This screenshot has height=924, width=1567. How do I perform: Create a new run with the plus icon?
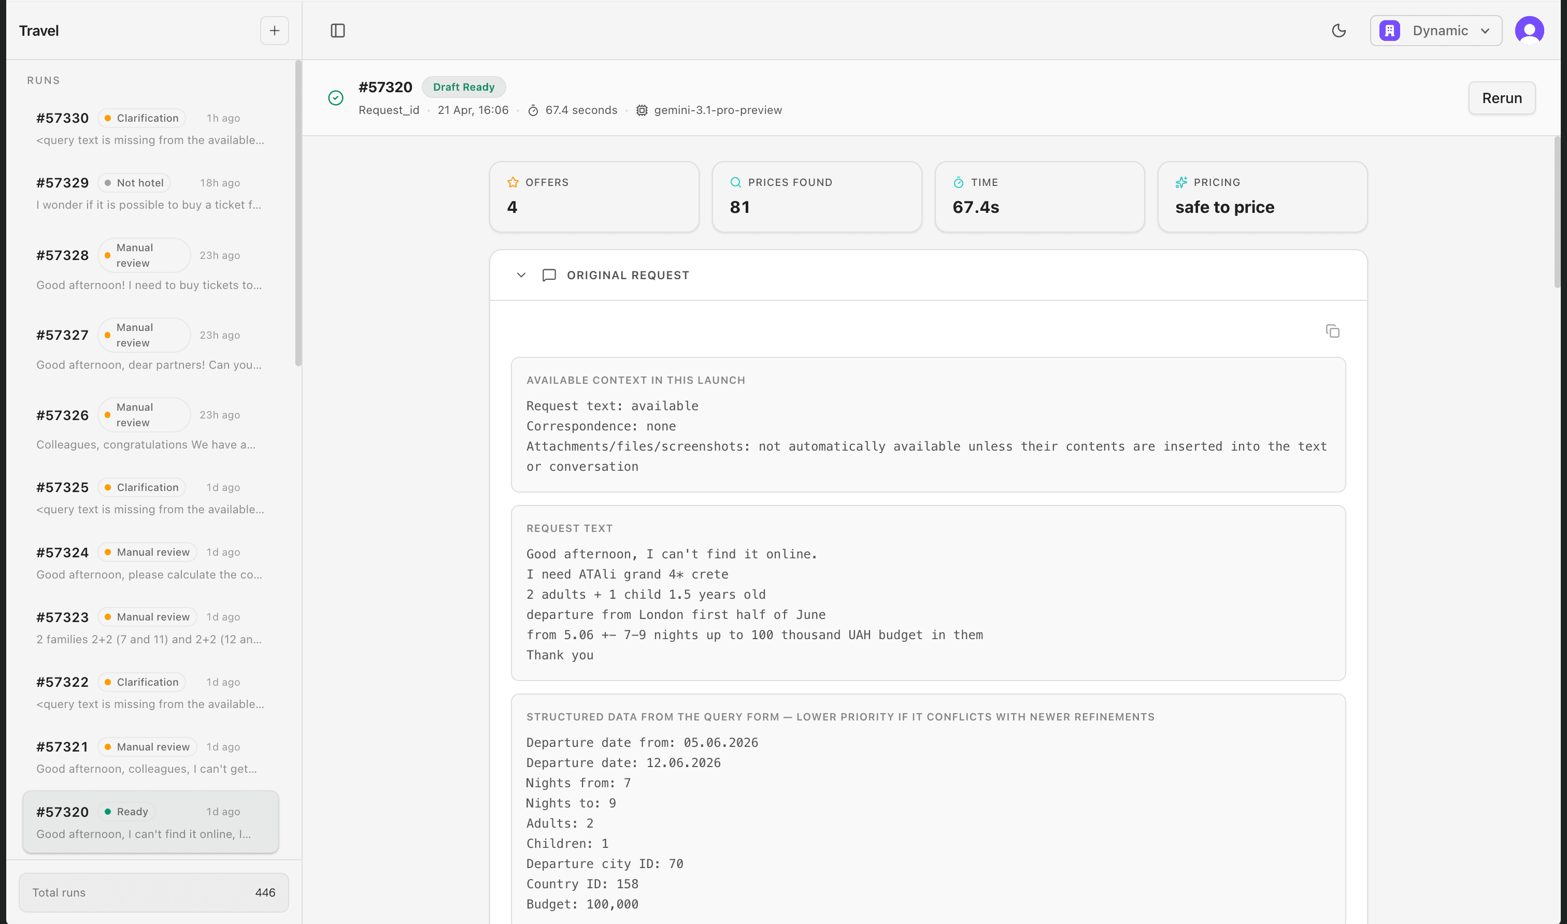tap(274, 30)
